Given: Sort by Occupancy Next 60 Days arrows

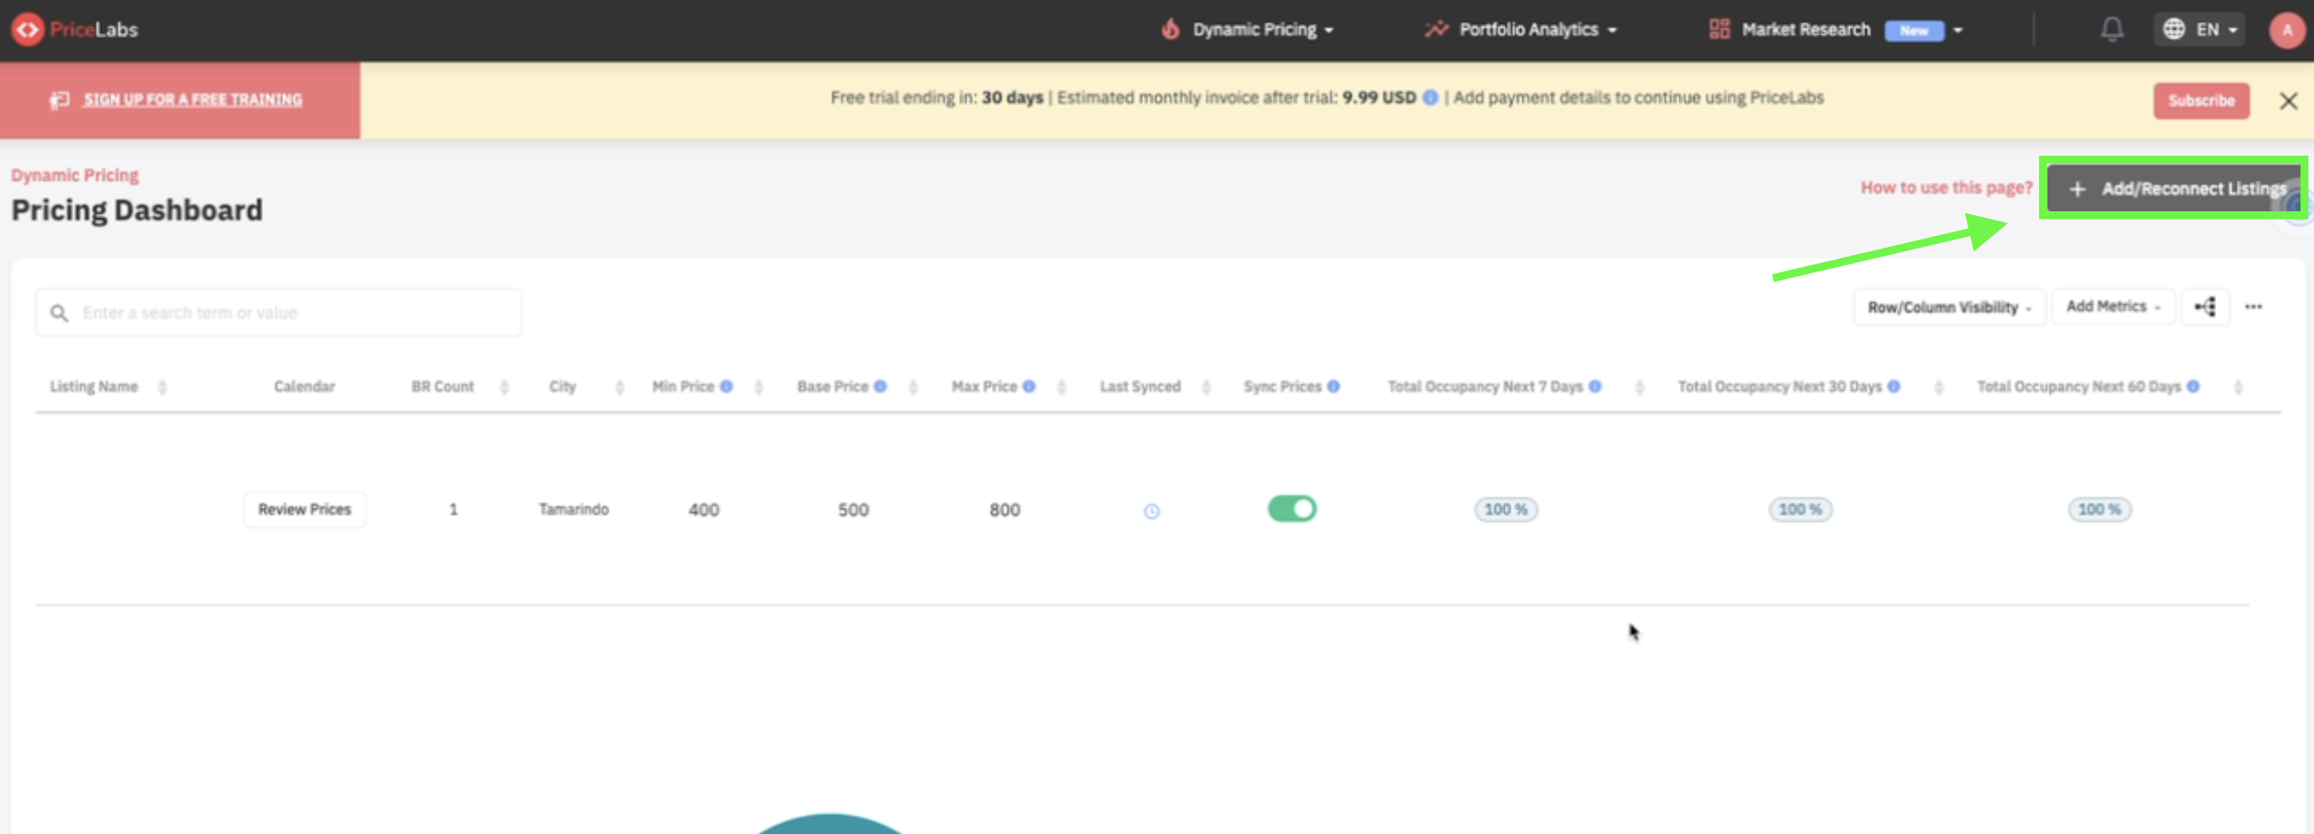Looking at the screenshot, I should tap(2238, 387).
